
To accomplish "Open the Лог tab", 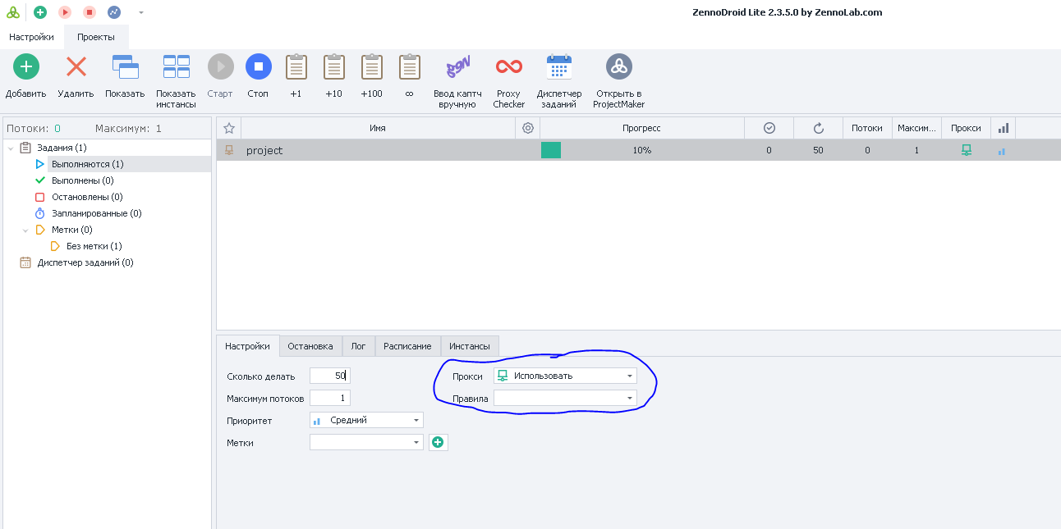I will pyautogui.click(x=359, y=346).
